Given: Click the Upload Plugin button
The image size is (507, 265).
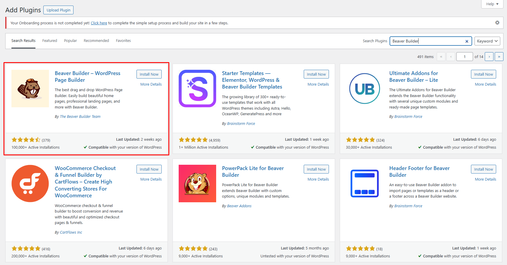Looking at the screenshot, I should point(59,10).
